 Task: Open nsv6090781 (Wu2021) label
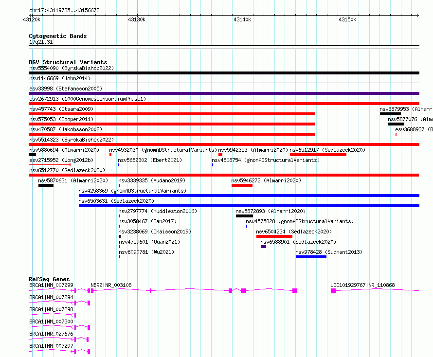pyautogui.click(x=146, y=252)
